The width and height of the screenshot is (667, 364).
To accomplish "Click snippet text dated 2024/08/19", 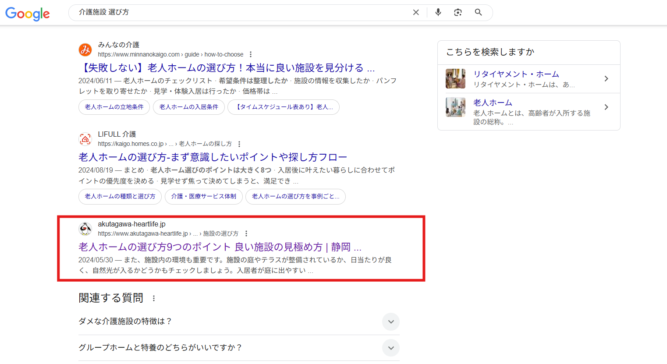I will [237, 176].
